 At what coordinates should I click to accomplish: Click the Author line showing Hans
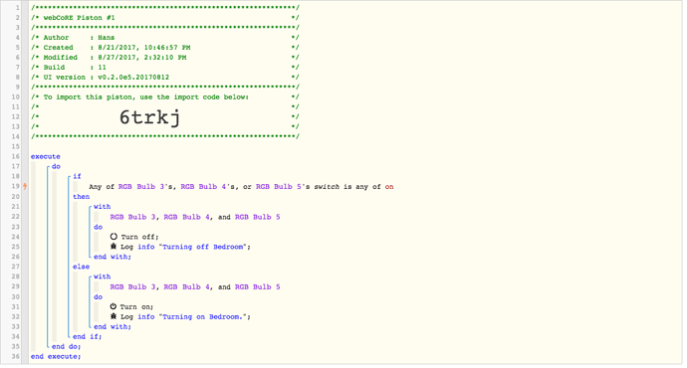tap(79, 38)
